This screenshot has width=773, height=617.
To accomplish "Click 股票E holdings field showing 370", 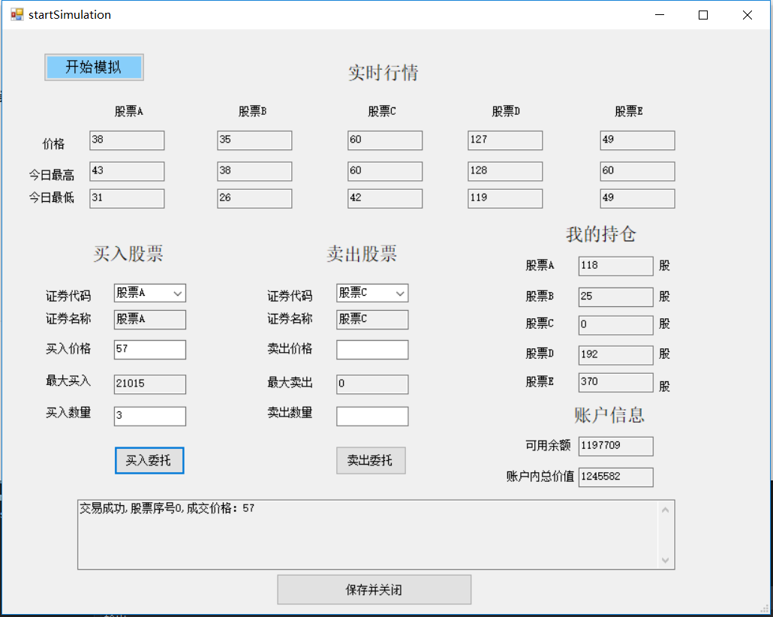I will tap(615, 382).
